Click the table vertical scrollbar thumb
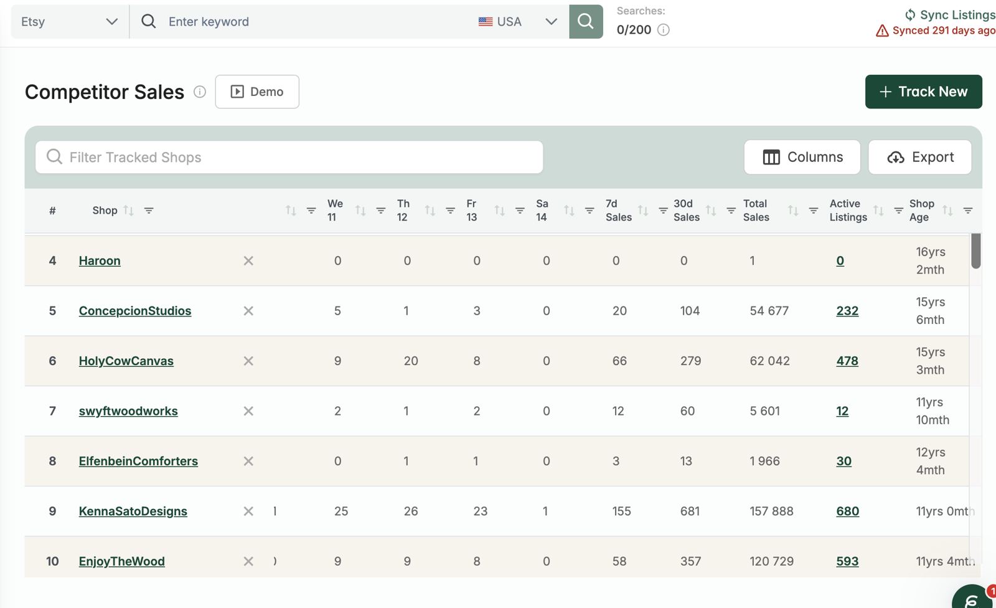Screen dimensions: 996x608 click(x=976, y=251)
